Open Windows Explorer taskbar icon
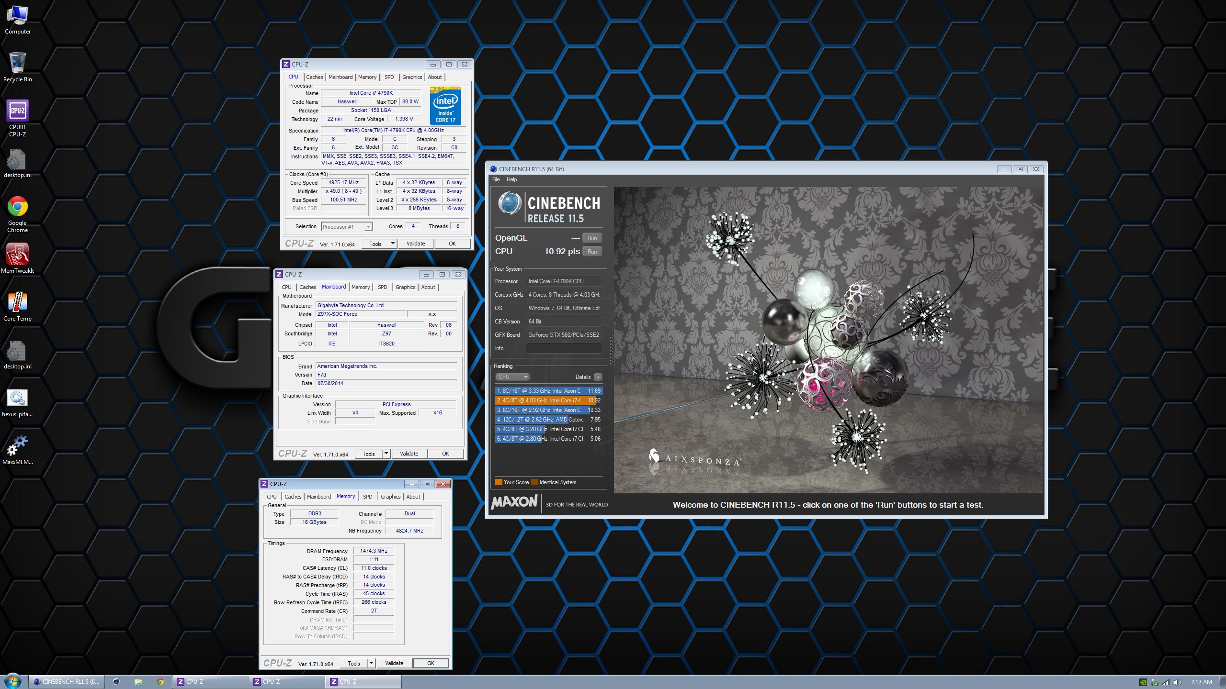The width and height of the screenshot is (1226, 689). [x=138, y=682]
